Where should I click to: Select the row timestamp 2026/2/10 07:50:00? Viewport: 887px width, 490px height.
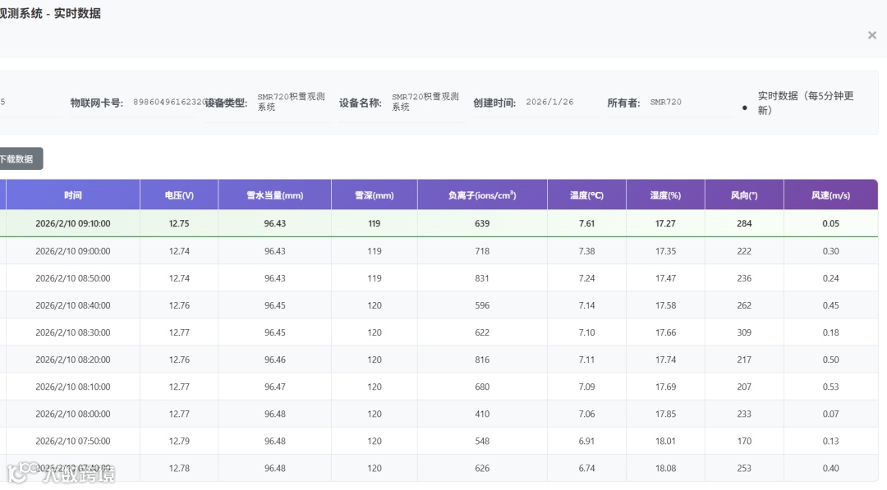[73, 441]
